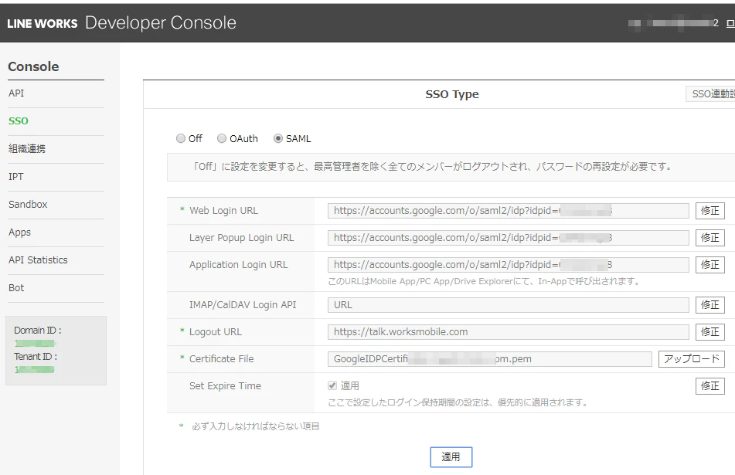Click 修正 for IMAP/CalDAV Login API
This screenshot has height=475, width=735.
710,305
